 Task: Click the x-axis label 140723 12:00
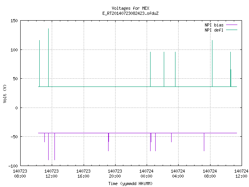51,173
